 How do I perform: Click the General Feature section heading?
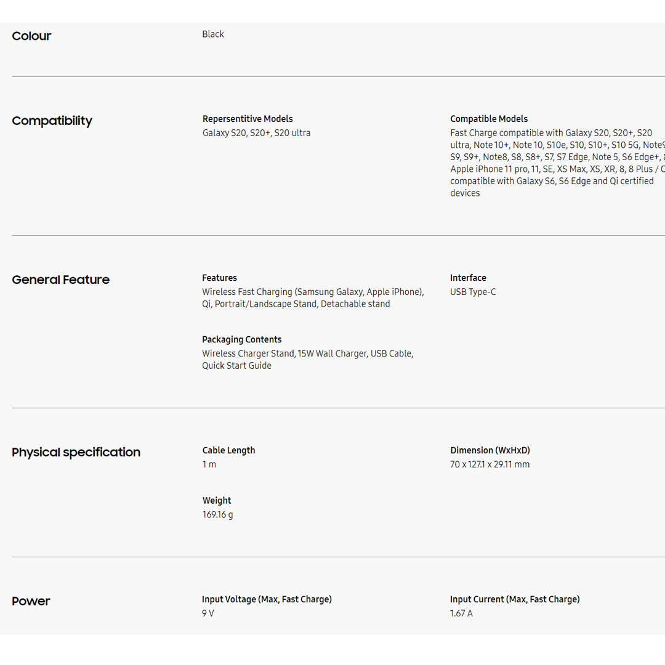click(x=60, y=280)
